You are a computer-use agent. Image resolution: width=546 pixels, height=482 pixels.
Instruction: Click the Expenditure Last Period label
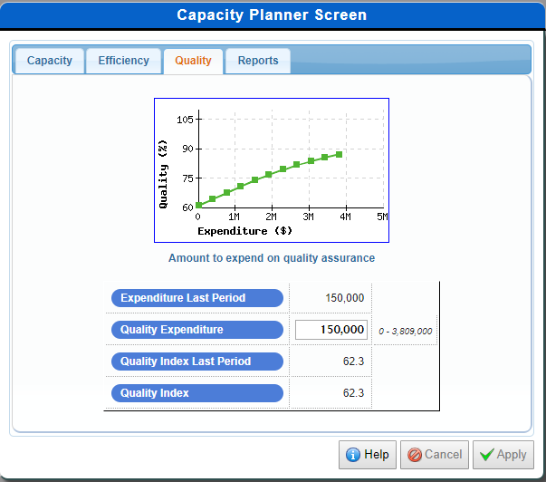196,298
